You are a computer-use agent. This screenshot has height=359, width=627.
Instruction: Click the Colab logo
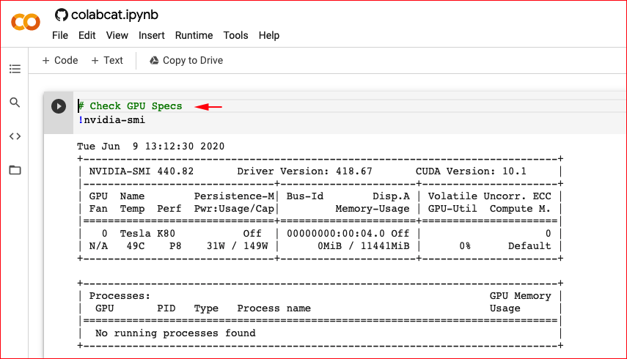coord(26,21)
